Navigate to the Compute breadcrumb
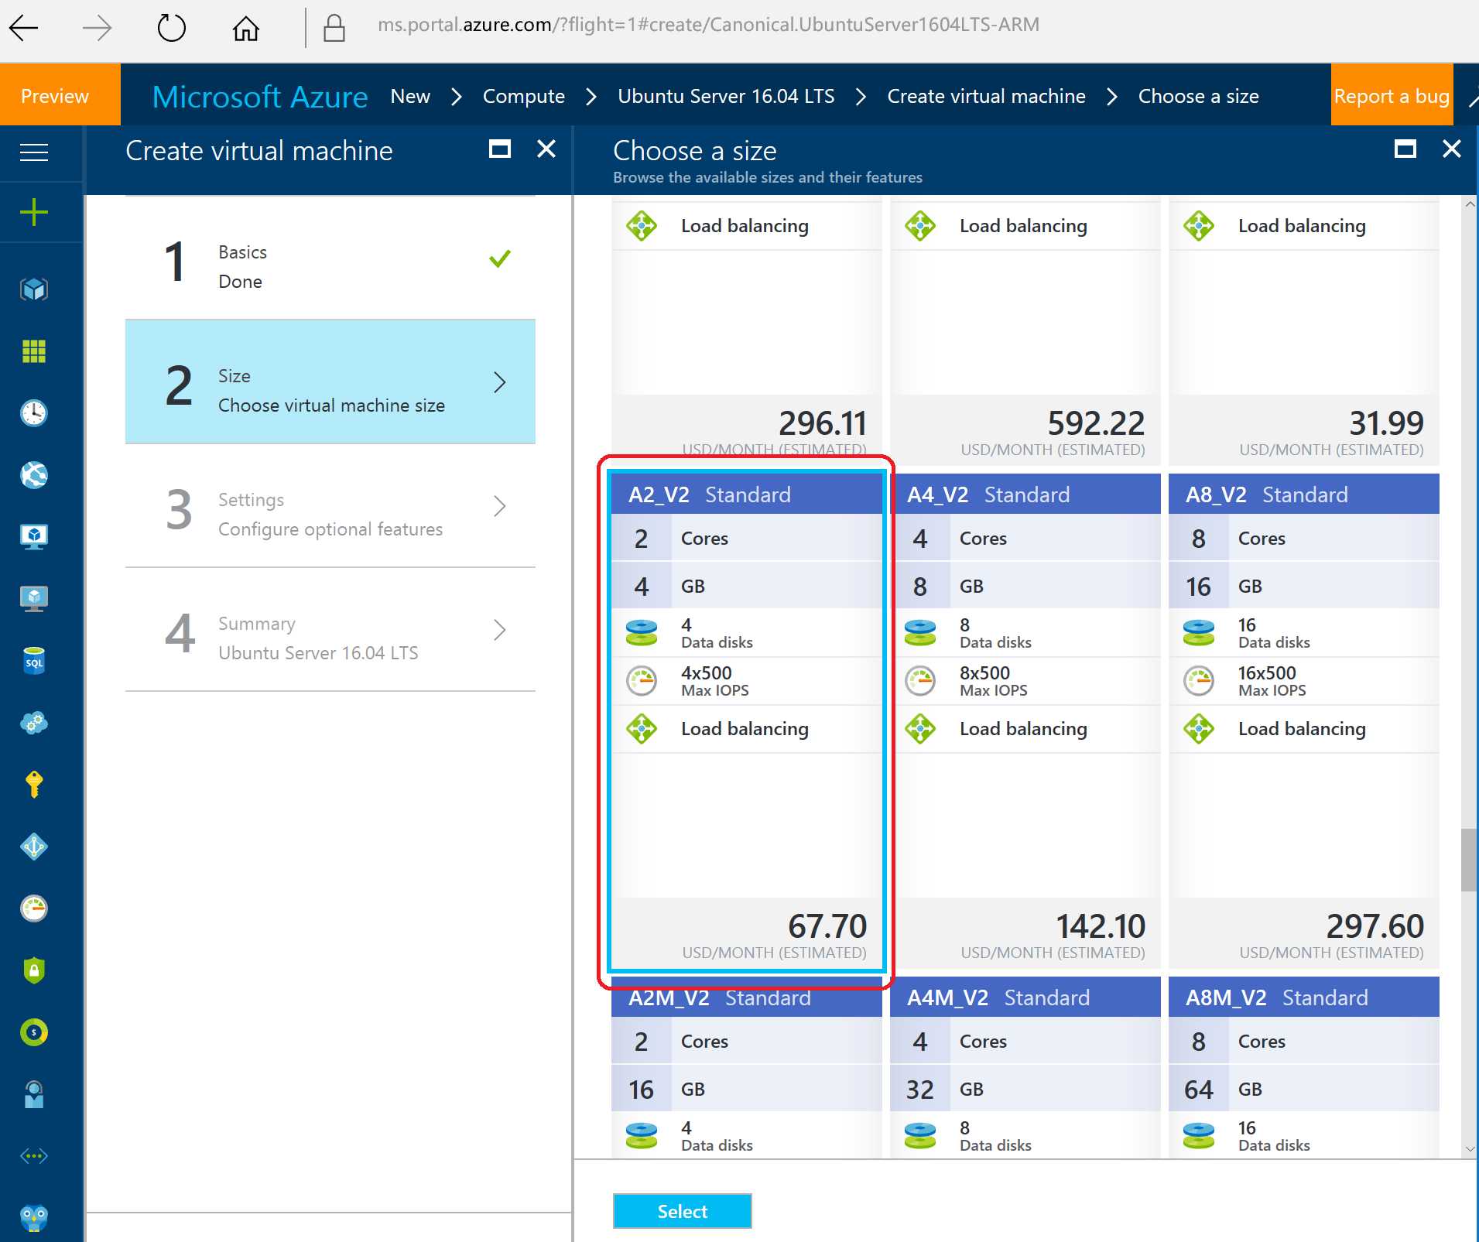 click(524, 96)
